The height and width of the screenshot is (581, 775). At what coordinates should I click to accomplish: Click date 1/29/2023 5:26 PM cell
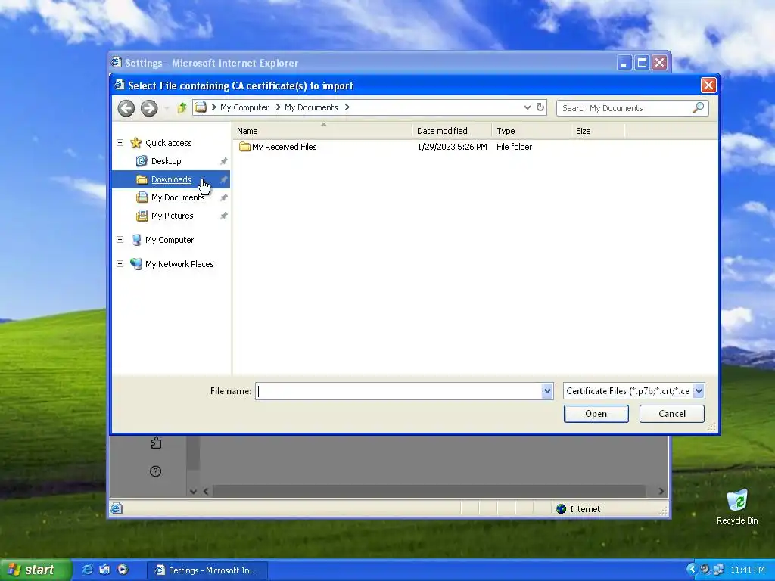coord(452,147)
